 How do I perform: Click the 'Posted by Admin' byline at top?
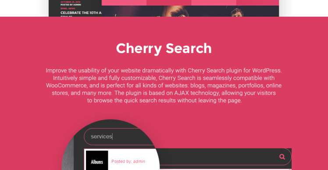71,4
